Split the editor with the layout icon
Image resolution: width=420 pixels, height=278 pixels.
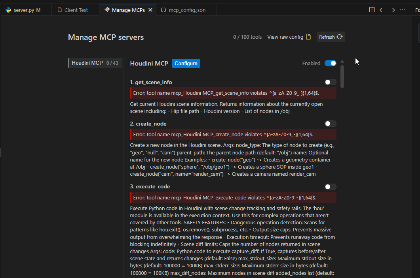(x=372, y=10)
